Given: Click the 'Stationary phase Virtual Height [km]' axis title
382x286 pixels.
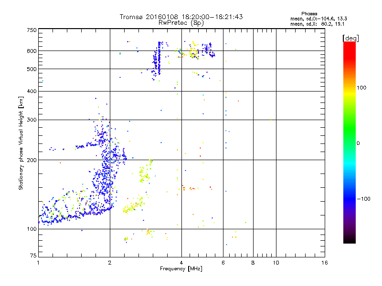Looking at the screenshot, I should coord(21,143).
